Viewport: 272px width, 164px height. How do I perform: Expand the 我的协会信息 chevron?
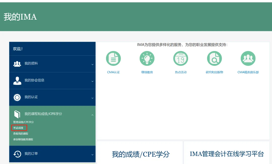click(92, 81)
